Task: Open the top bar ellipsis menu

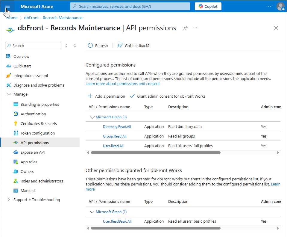Action: click(x=268, y=6)
